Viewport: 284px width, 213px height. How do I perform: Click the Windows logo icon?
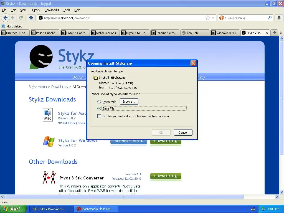click(x=49, y=141)
